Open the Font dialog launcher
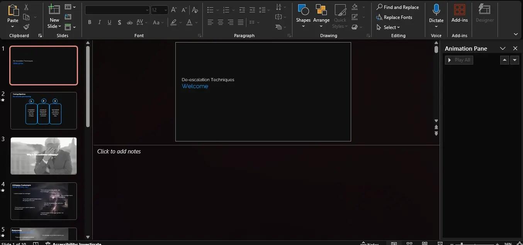The width and height of the screenshot is (523, 245). pyautogui.click(x=200, y=36)
